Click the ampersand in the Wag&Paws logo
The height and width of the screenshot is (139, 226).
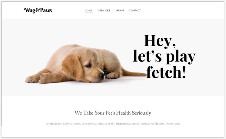(x=37, y=10)
